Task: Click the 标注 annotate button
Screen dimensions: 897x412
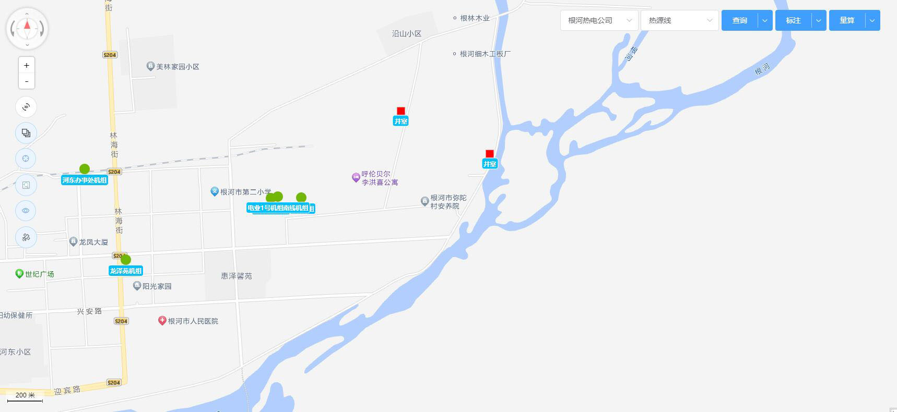Action: point(794,20)
